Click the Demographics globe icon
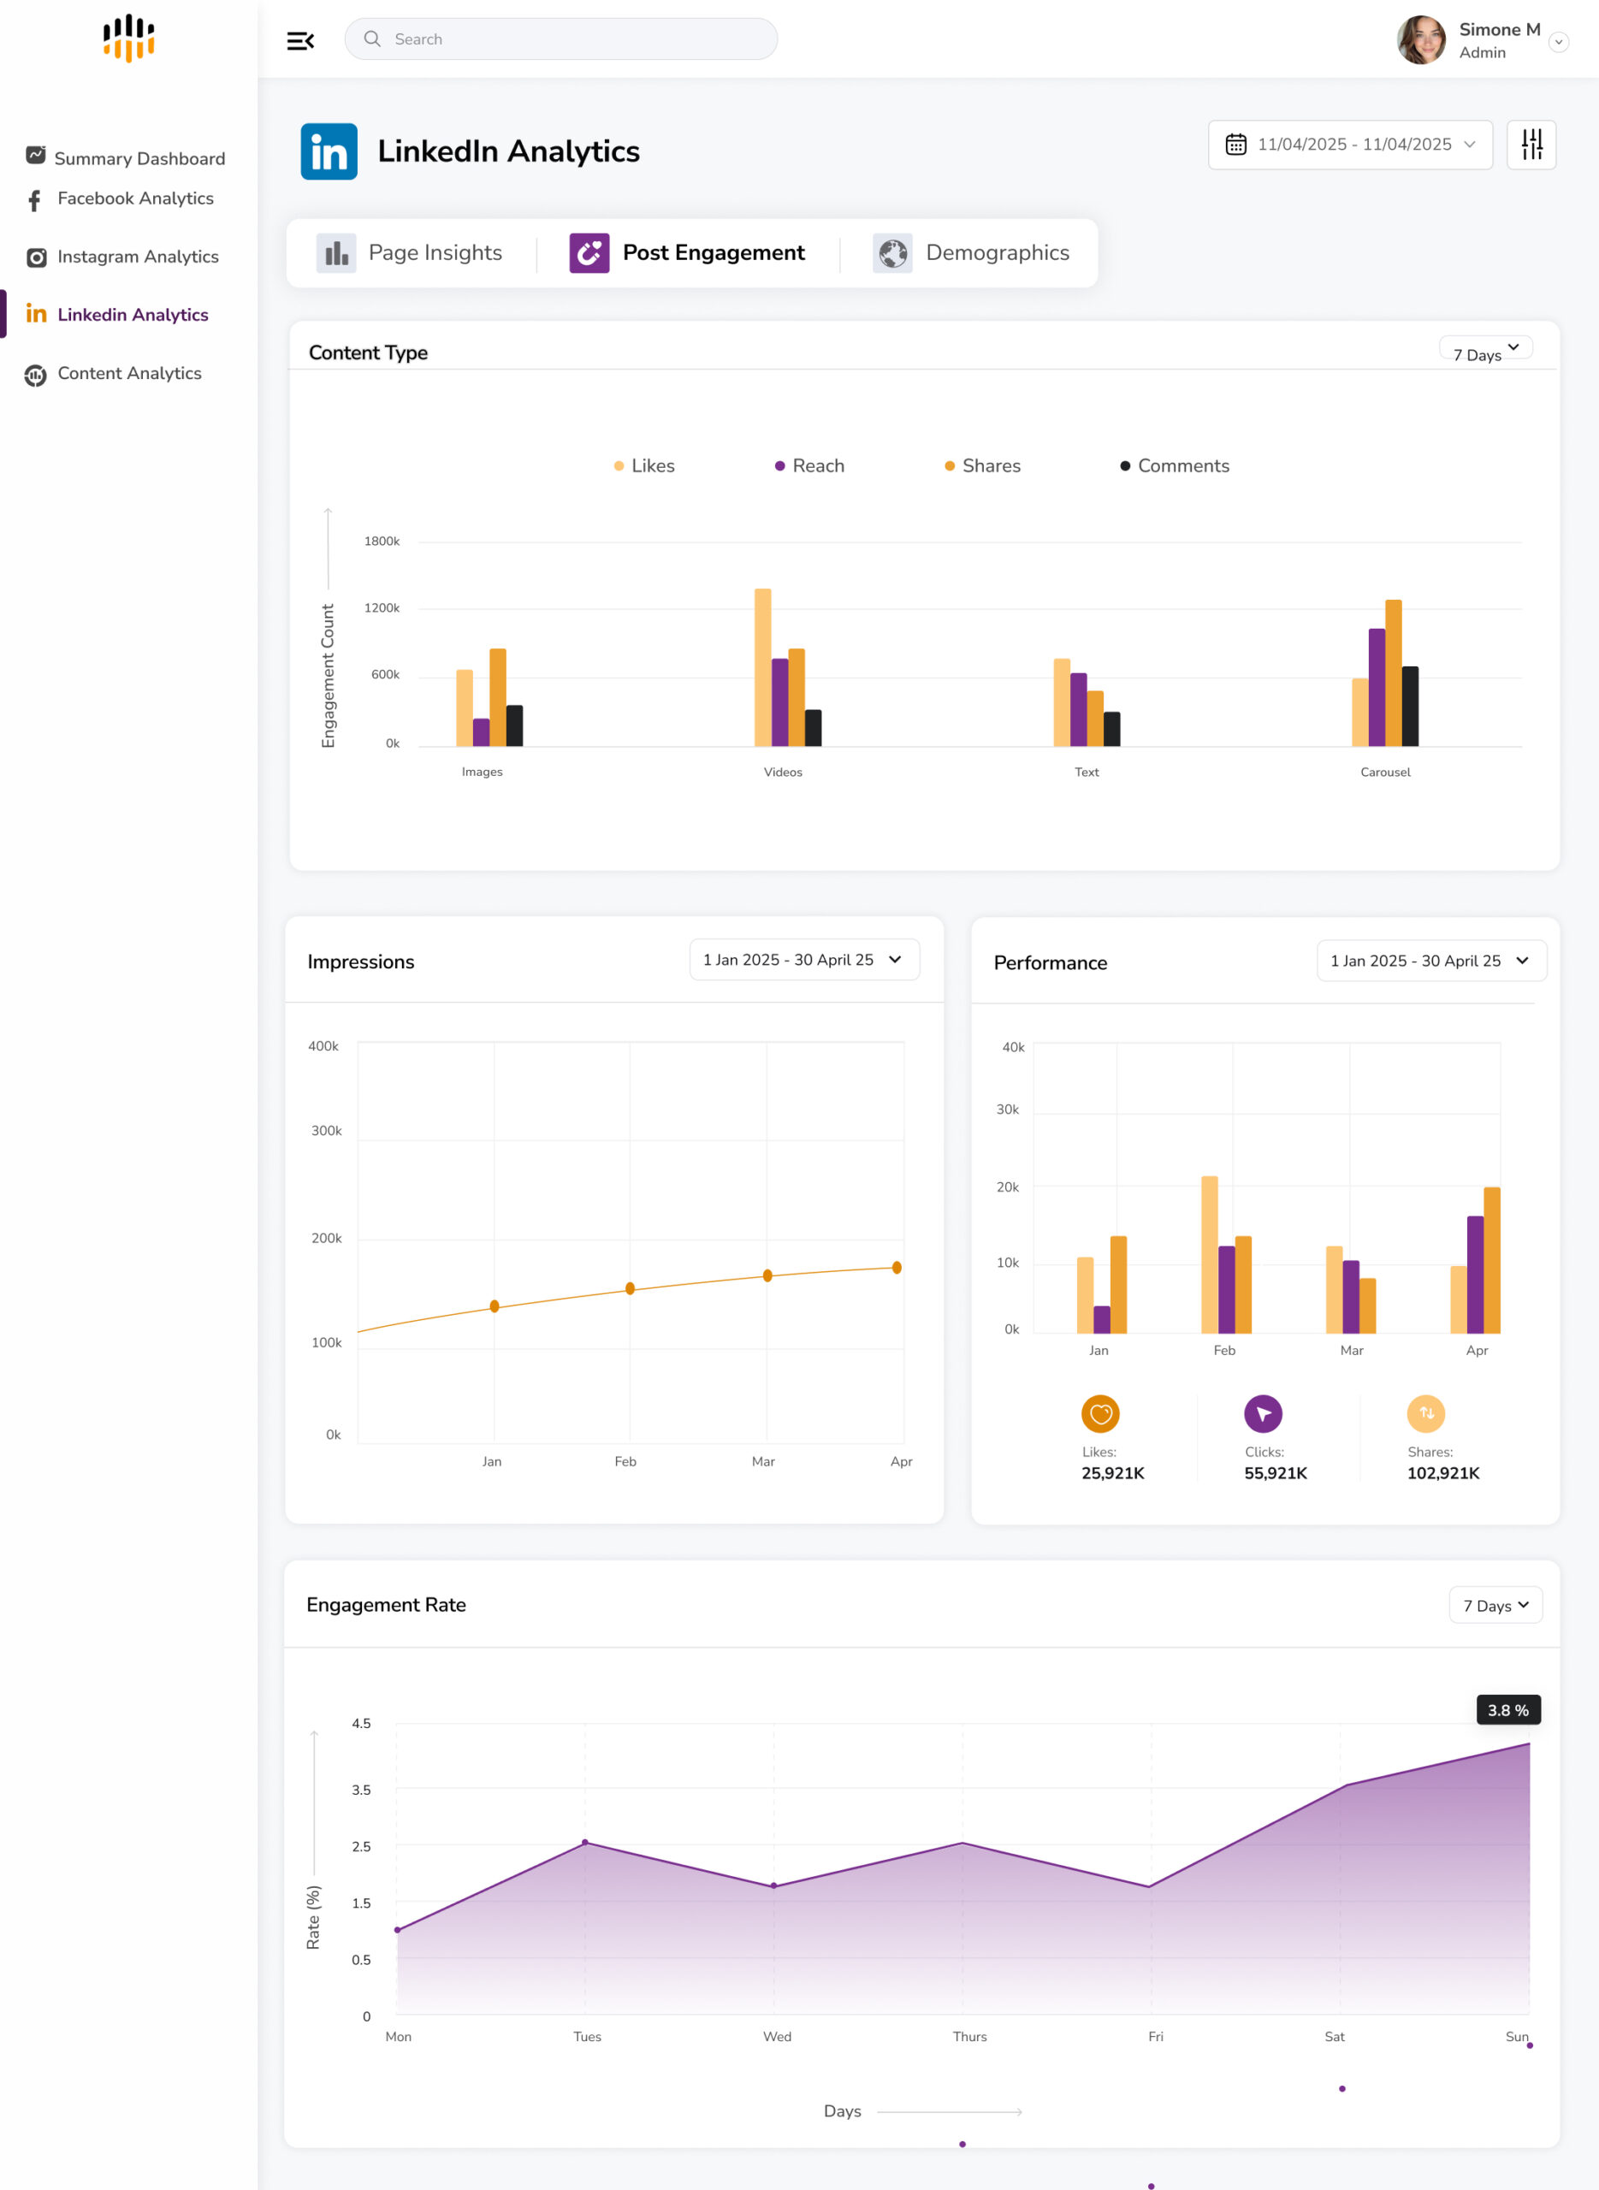 click(x=892, y=252)
